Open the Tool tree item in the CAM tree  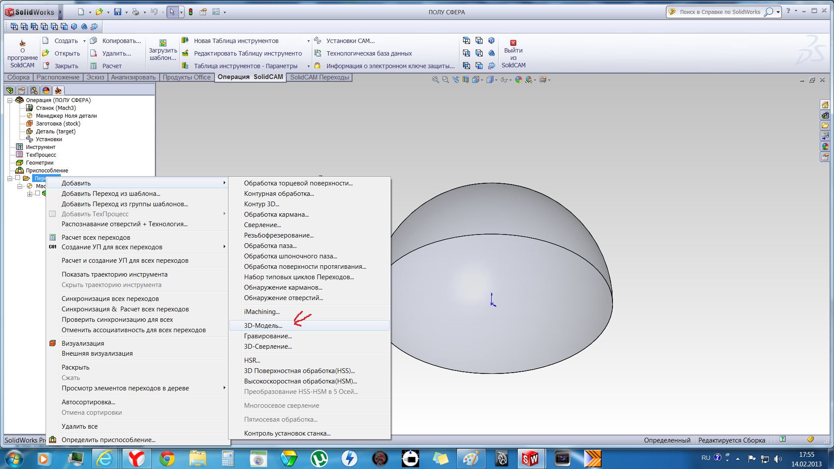(x=40, y=147)
